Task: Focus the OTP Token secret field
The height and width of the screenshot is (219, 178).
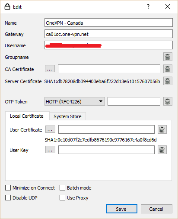Action: click(134, 101)
